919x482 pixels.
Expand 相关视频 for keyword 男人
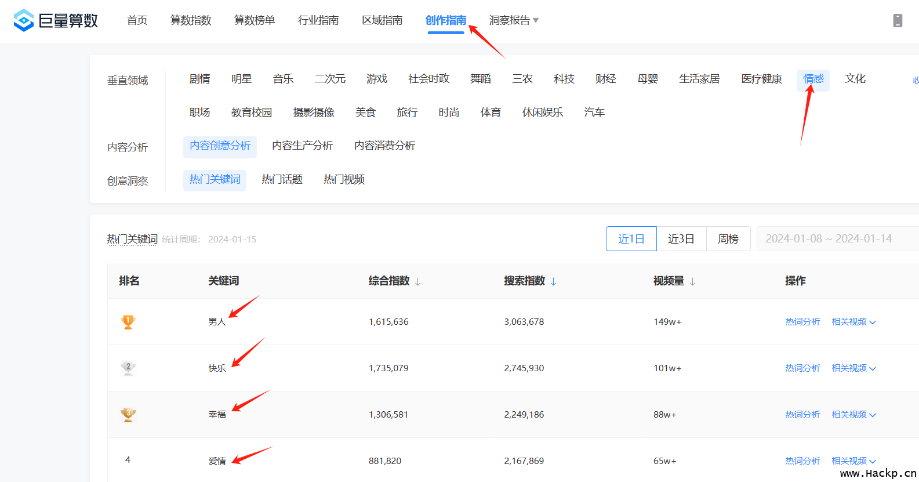point(853,322)
